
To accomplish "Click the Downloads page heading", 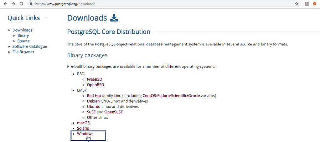I will coord(87,18).
